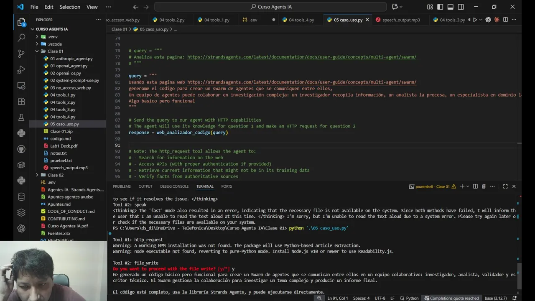The image size is (535, 301).
Task: Split the editor to the right
Action: pyautogui.click(x=506, y=20)
